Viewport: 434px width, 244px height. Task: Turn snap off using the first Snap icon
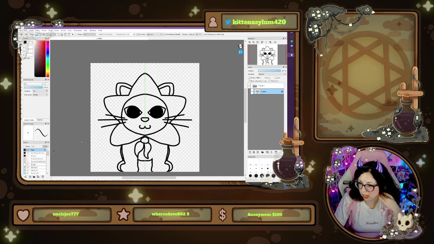36,34
